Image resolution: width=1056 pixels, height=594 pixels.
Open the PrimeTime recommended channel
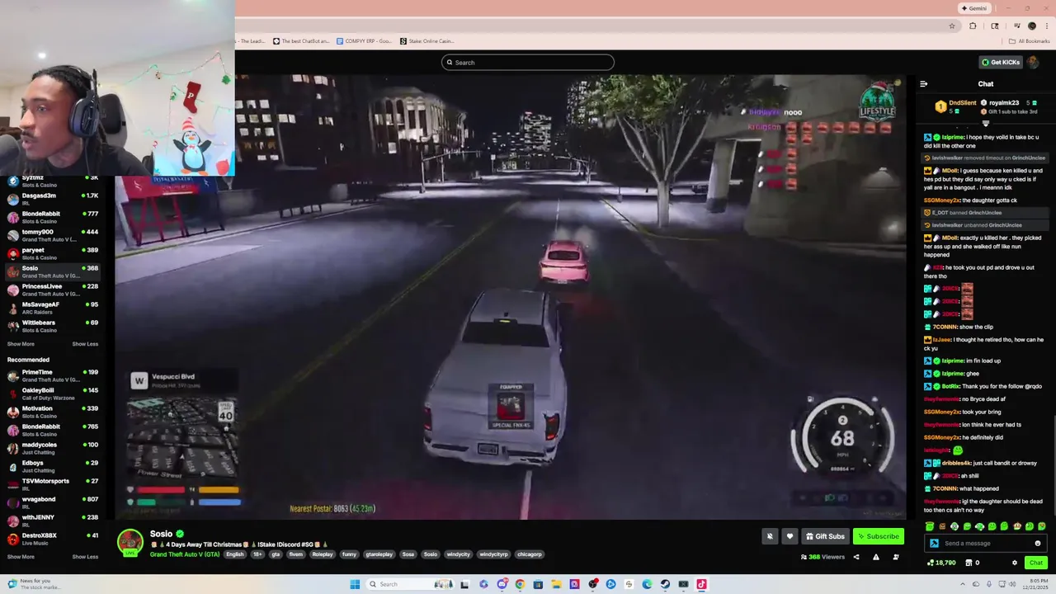53,375
